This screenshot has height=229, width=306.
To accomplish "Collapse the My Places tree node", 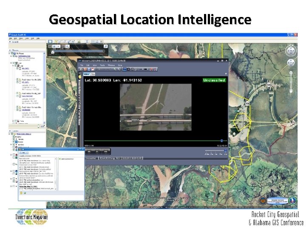I will point(9,53).
